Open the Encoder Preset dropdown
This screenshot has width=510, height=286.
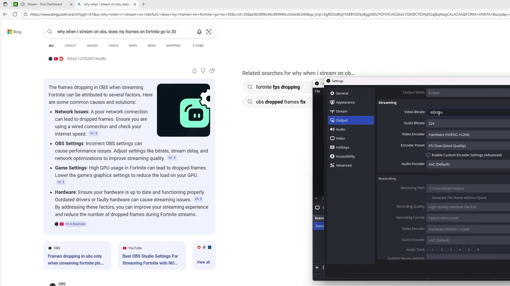(x=468, y=145)
